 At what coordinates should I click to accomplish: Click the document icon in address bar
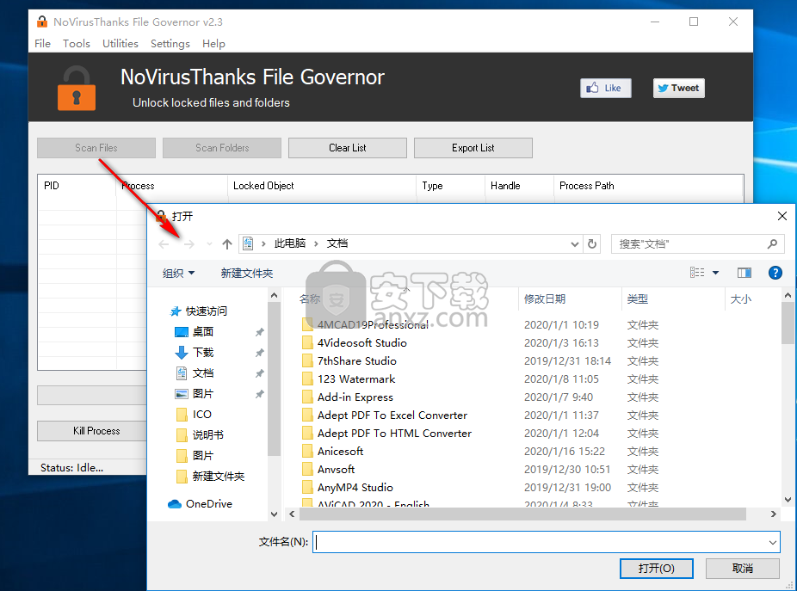[248, 243]
